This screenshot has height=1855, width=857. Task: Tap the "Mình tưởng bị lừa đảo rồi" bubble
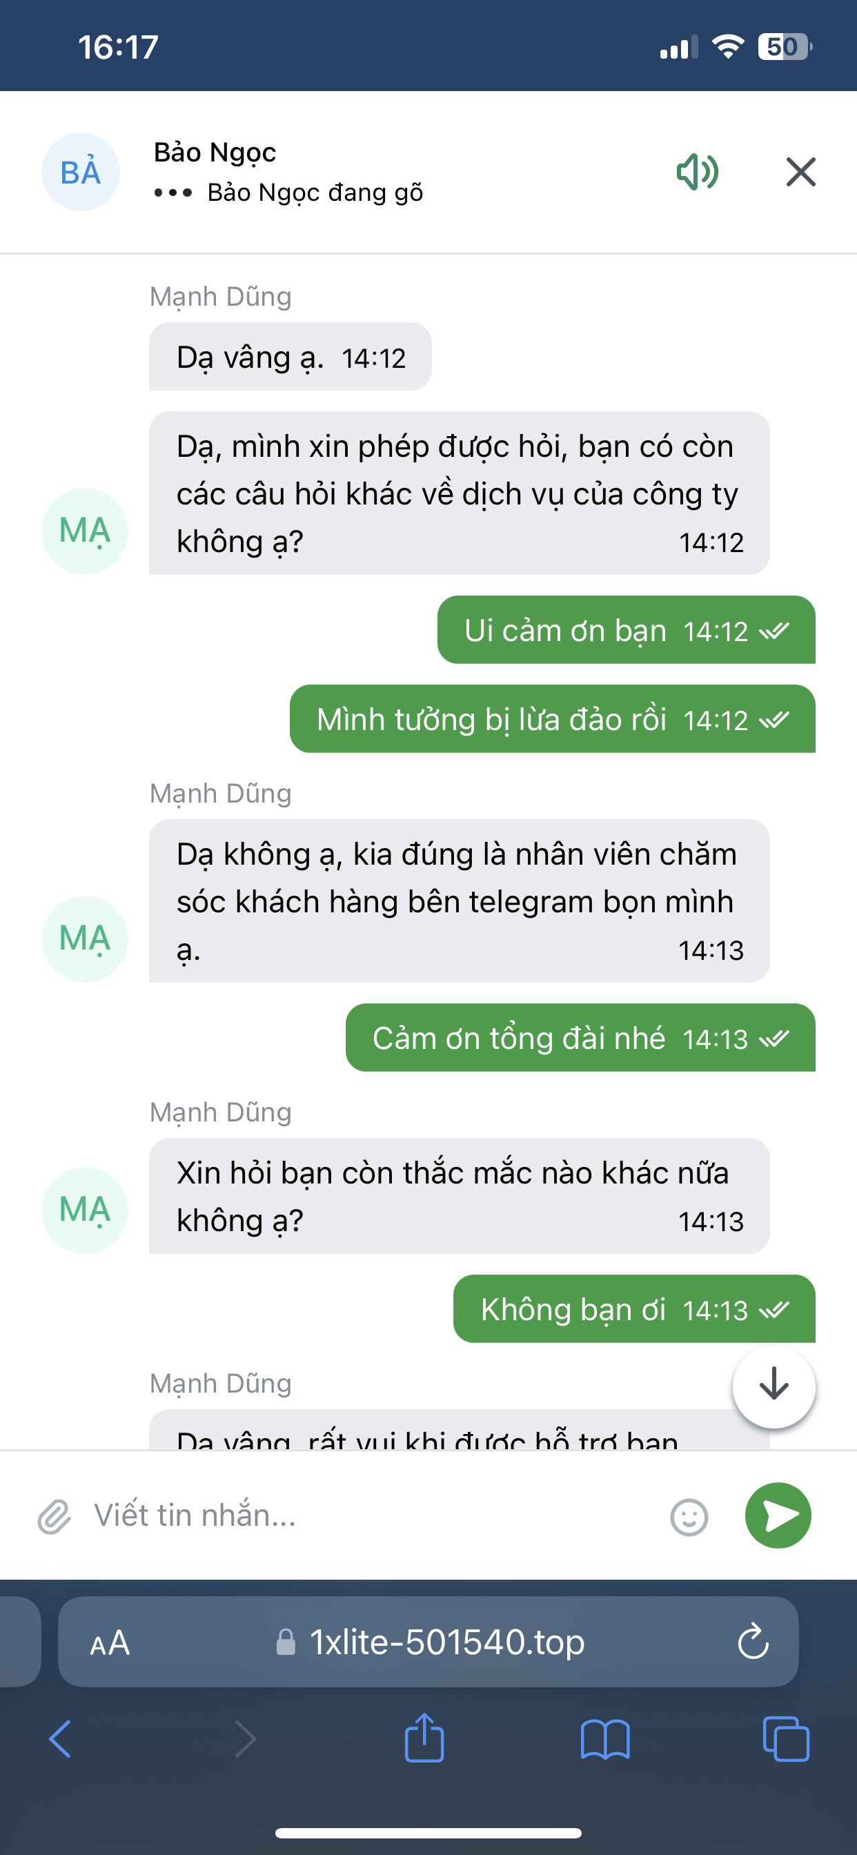coord(551,718)
